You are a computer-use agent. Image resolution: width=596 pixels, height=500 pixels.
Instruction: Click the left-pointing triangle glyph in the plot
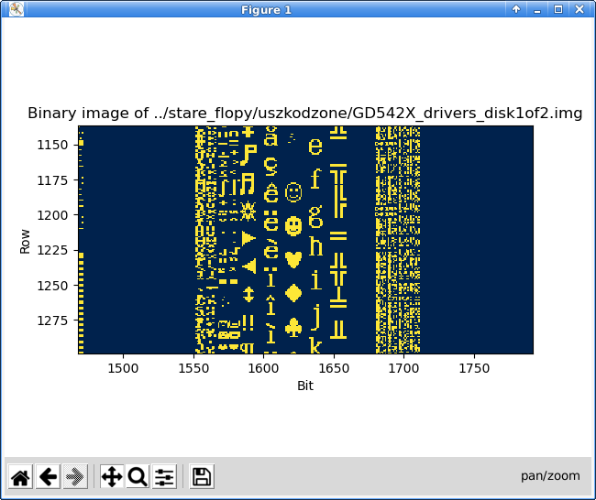[249, 266]
